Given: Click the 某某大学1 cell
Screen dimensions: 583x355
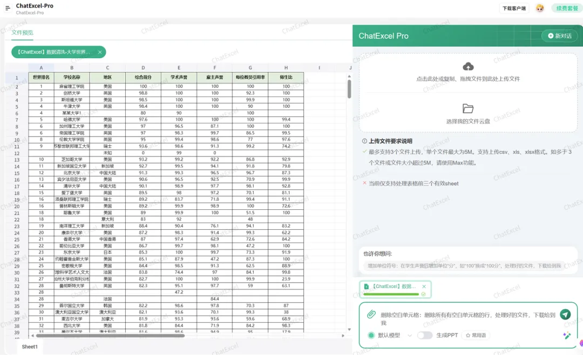Looking at the screenshot, I should click(x=72, y=113).
